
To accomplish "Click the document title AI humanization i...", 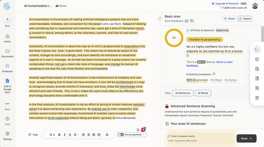I will (x=38, y=6).
